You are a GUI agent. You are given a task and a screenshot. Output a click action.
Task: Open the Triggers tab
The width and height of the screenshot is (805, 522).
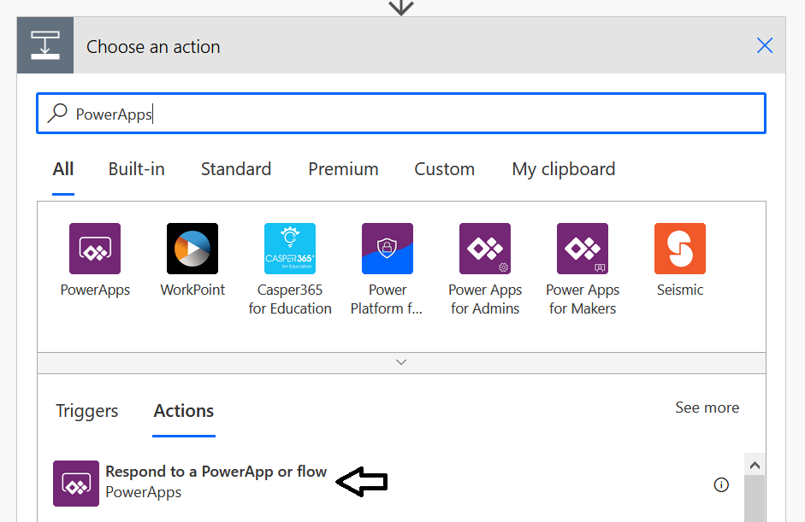point(86,411)
